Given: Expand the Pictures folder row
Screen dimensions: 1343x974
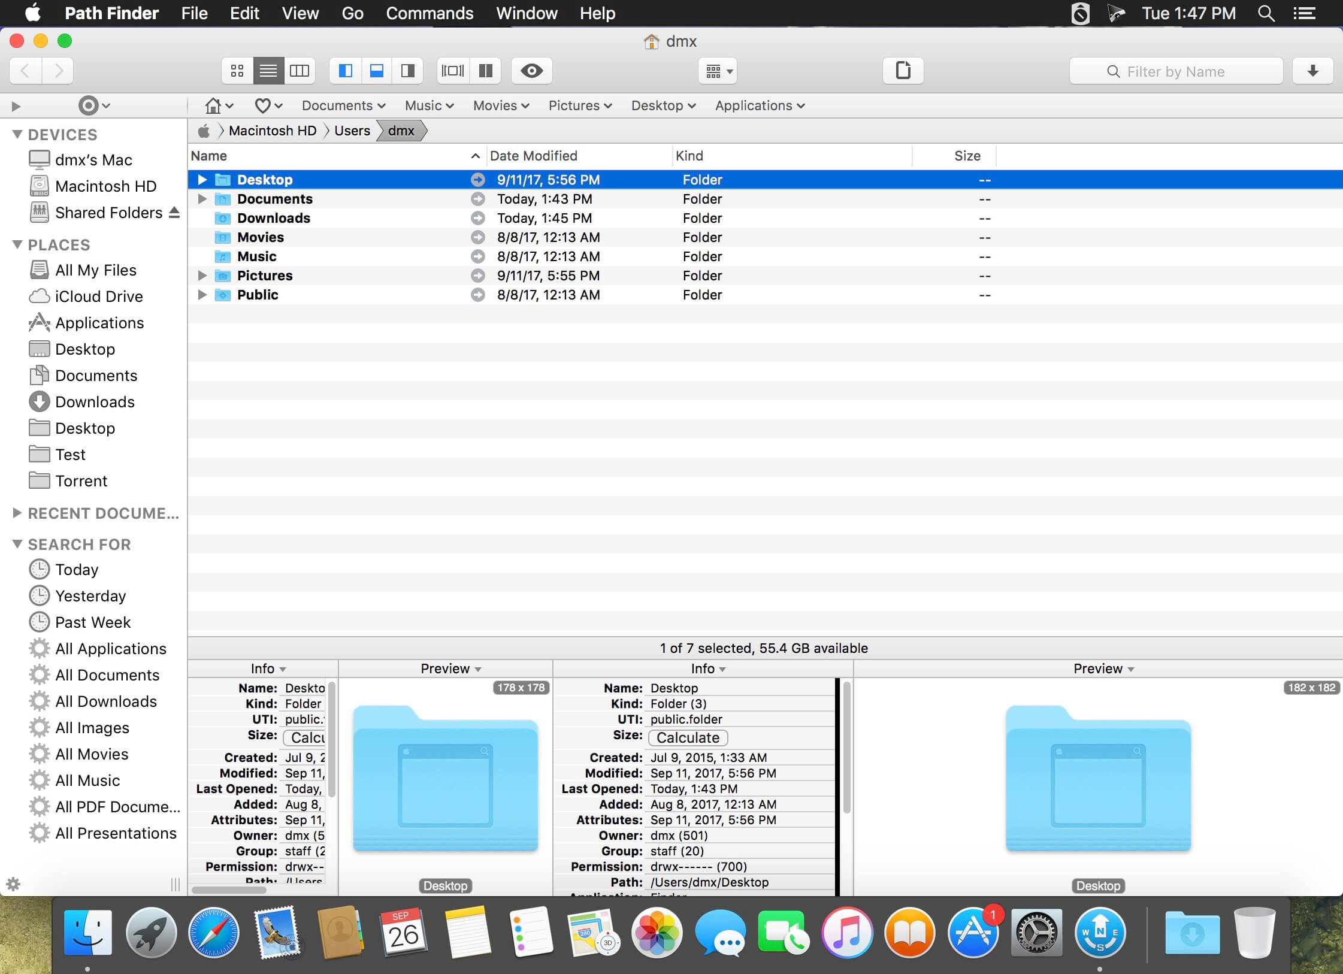Looking at the screenshot, I should 202,276.
